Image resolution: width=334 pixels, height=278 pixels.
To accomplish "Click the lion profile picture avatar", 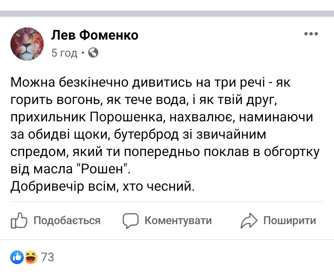I will click(27, 44).
